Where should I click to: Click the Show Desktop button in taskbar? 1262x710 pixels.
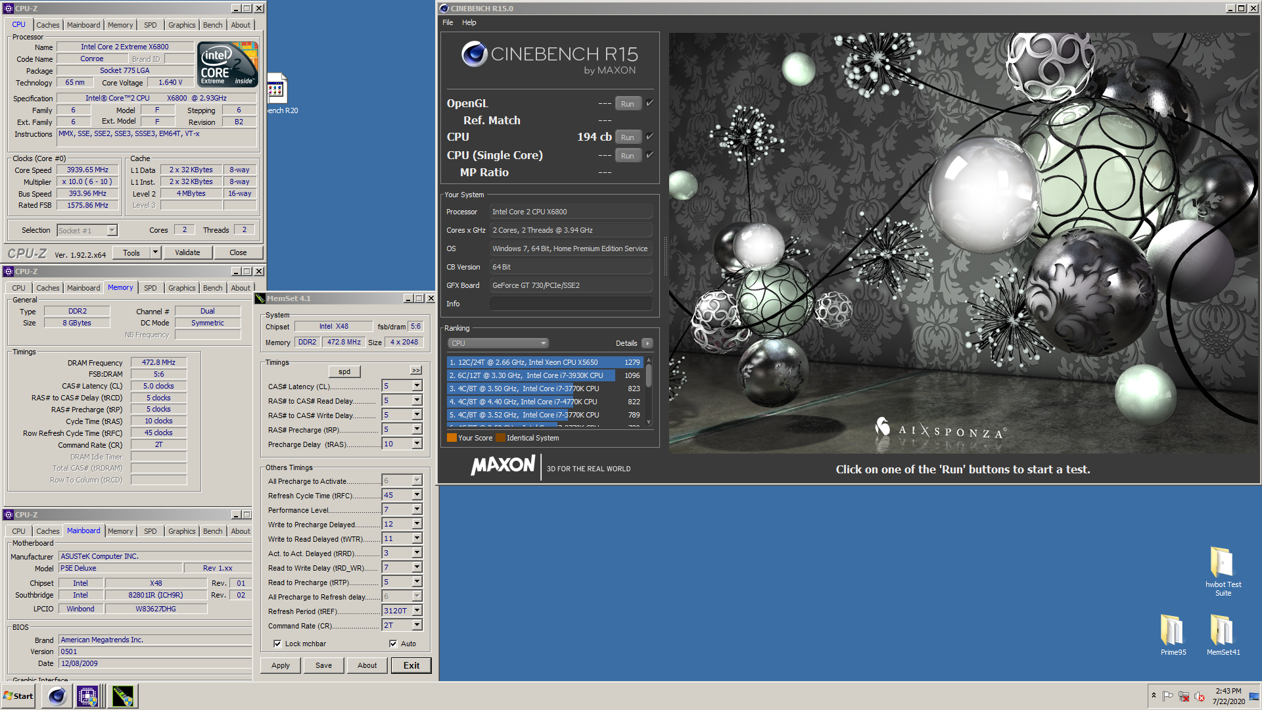(1254, 696)
